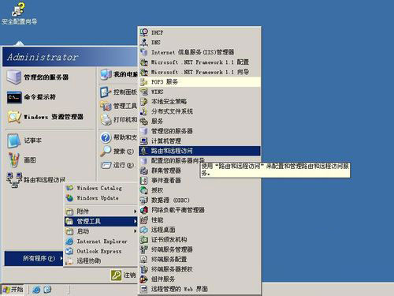Open 打印机和传真 in Start menu
This screenshot has width=394, height=296.
point(118,120)
